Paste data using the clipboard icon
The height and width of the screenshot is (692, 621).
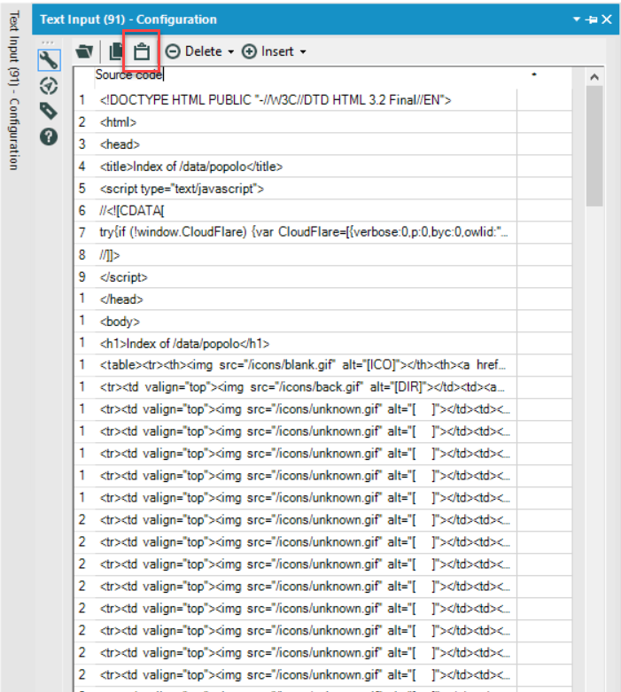coord(142,51)
